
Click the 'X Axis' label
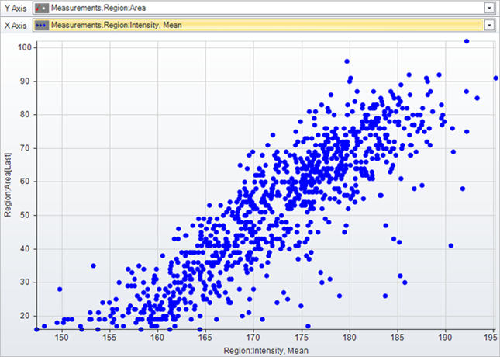(16, 25)
